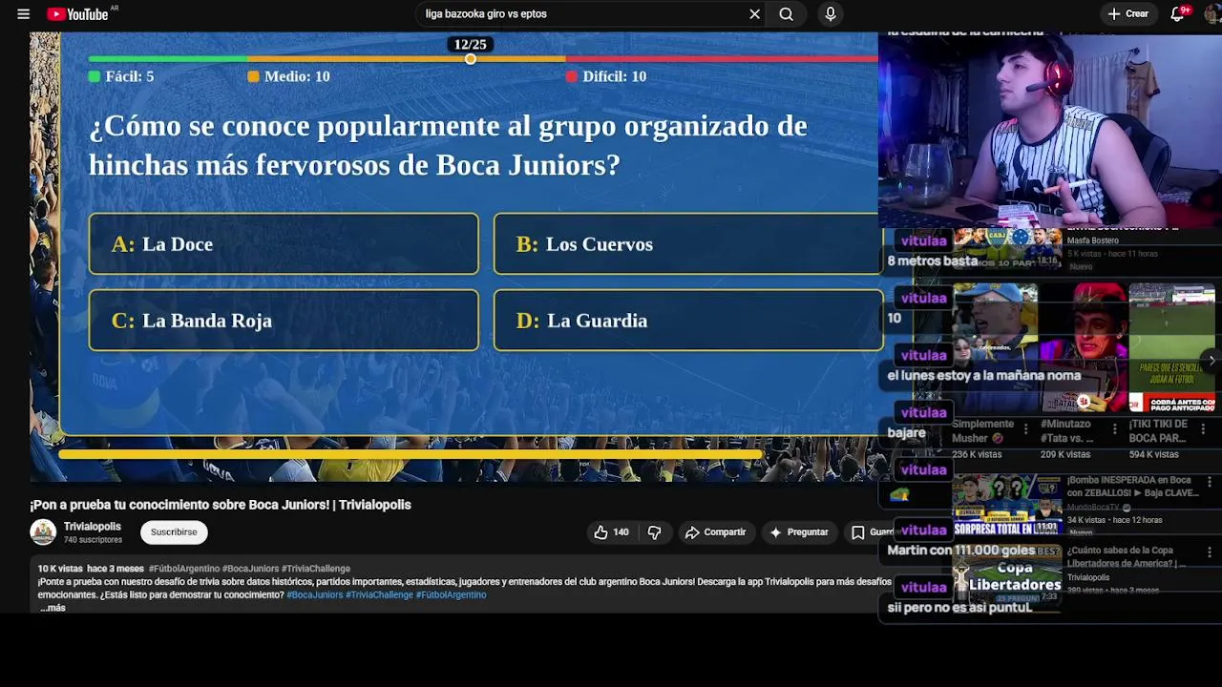Image resolution: width=1222 pixels, height=687 pixels.
Task: Select answer C: La Banda Roja
Action: [284, 321]
